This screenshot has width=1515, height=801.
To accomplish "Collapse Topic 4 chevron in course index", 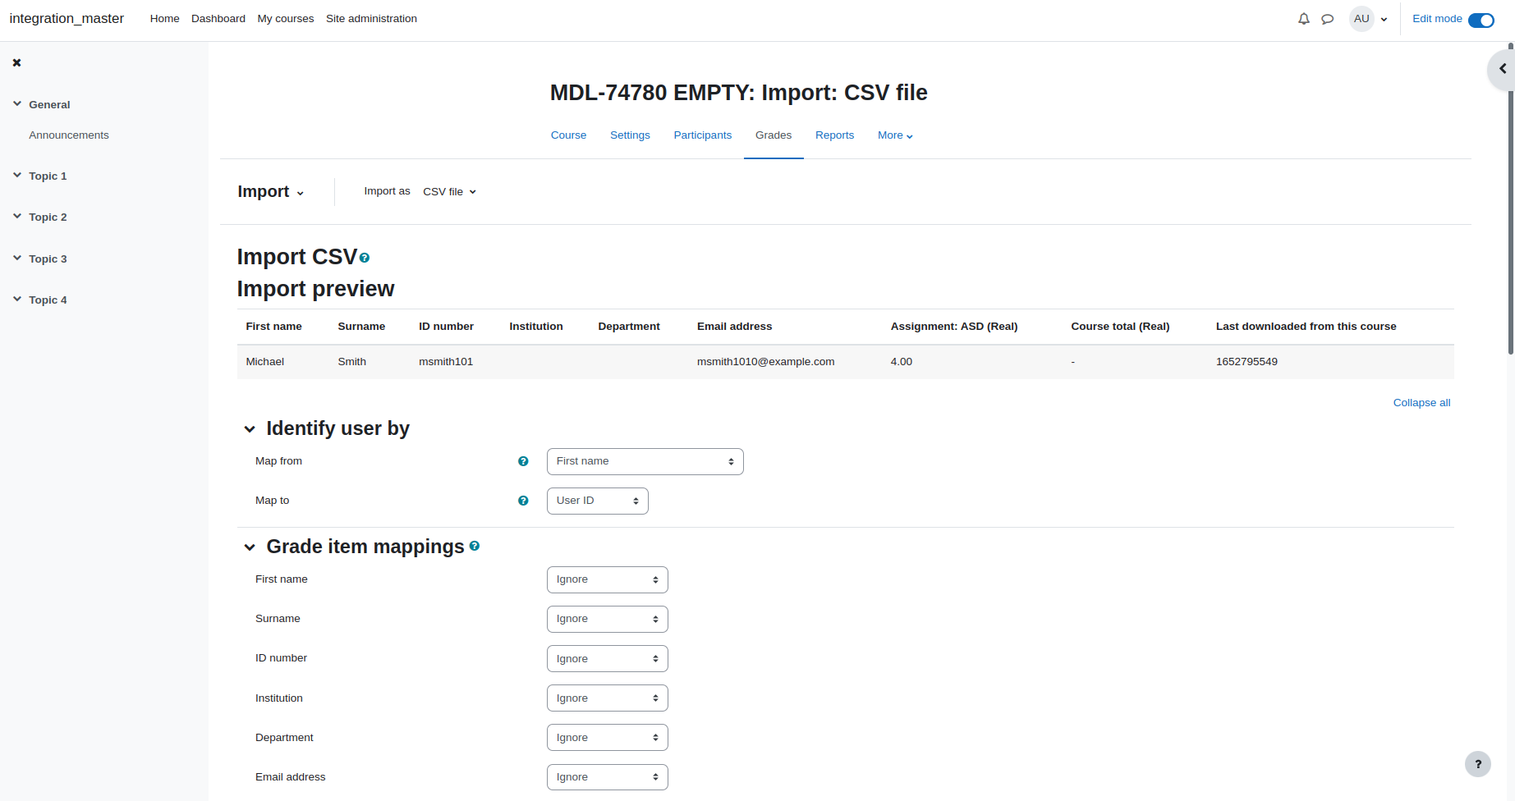I will point(17,300).
